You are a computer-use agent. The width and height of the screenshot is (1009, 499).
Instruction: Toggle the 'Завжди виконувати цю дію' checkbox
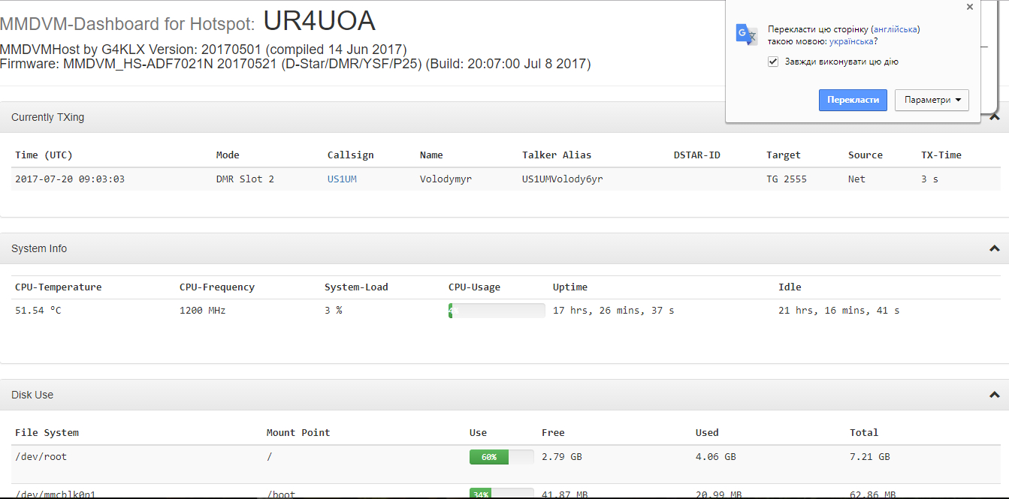(x=773, y=62)
